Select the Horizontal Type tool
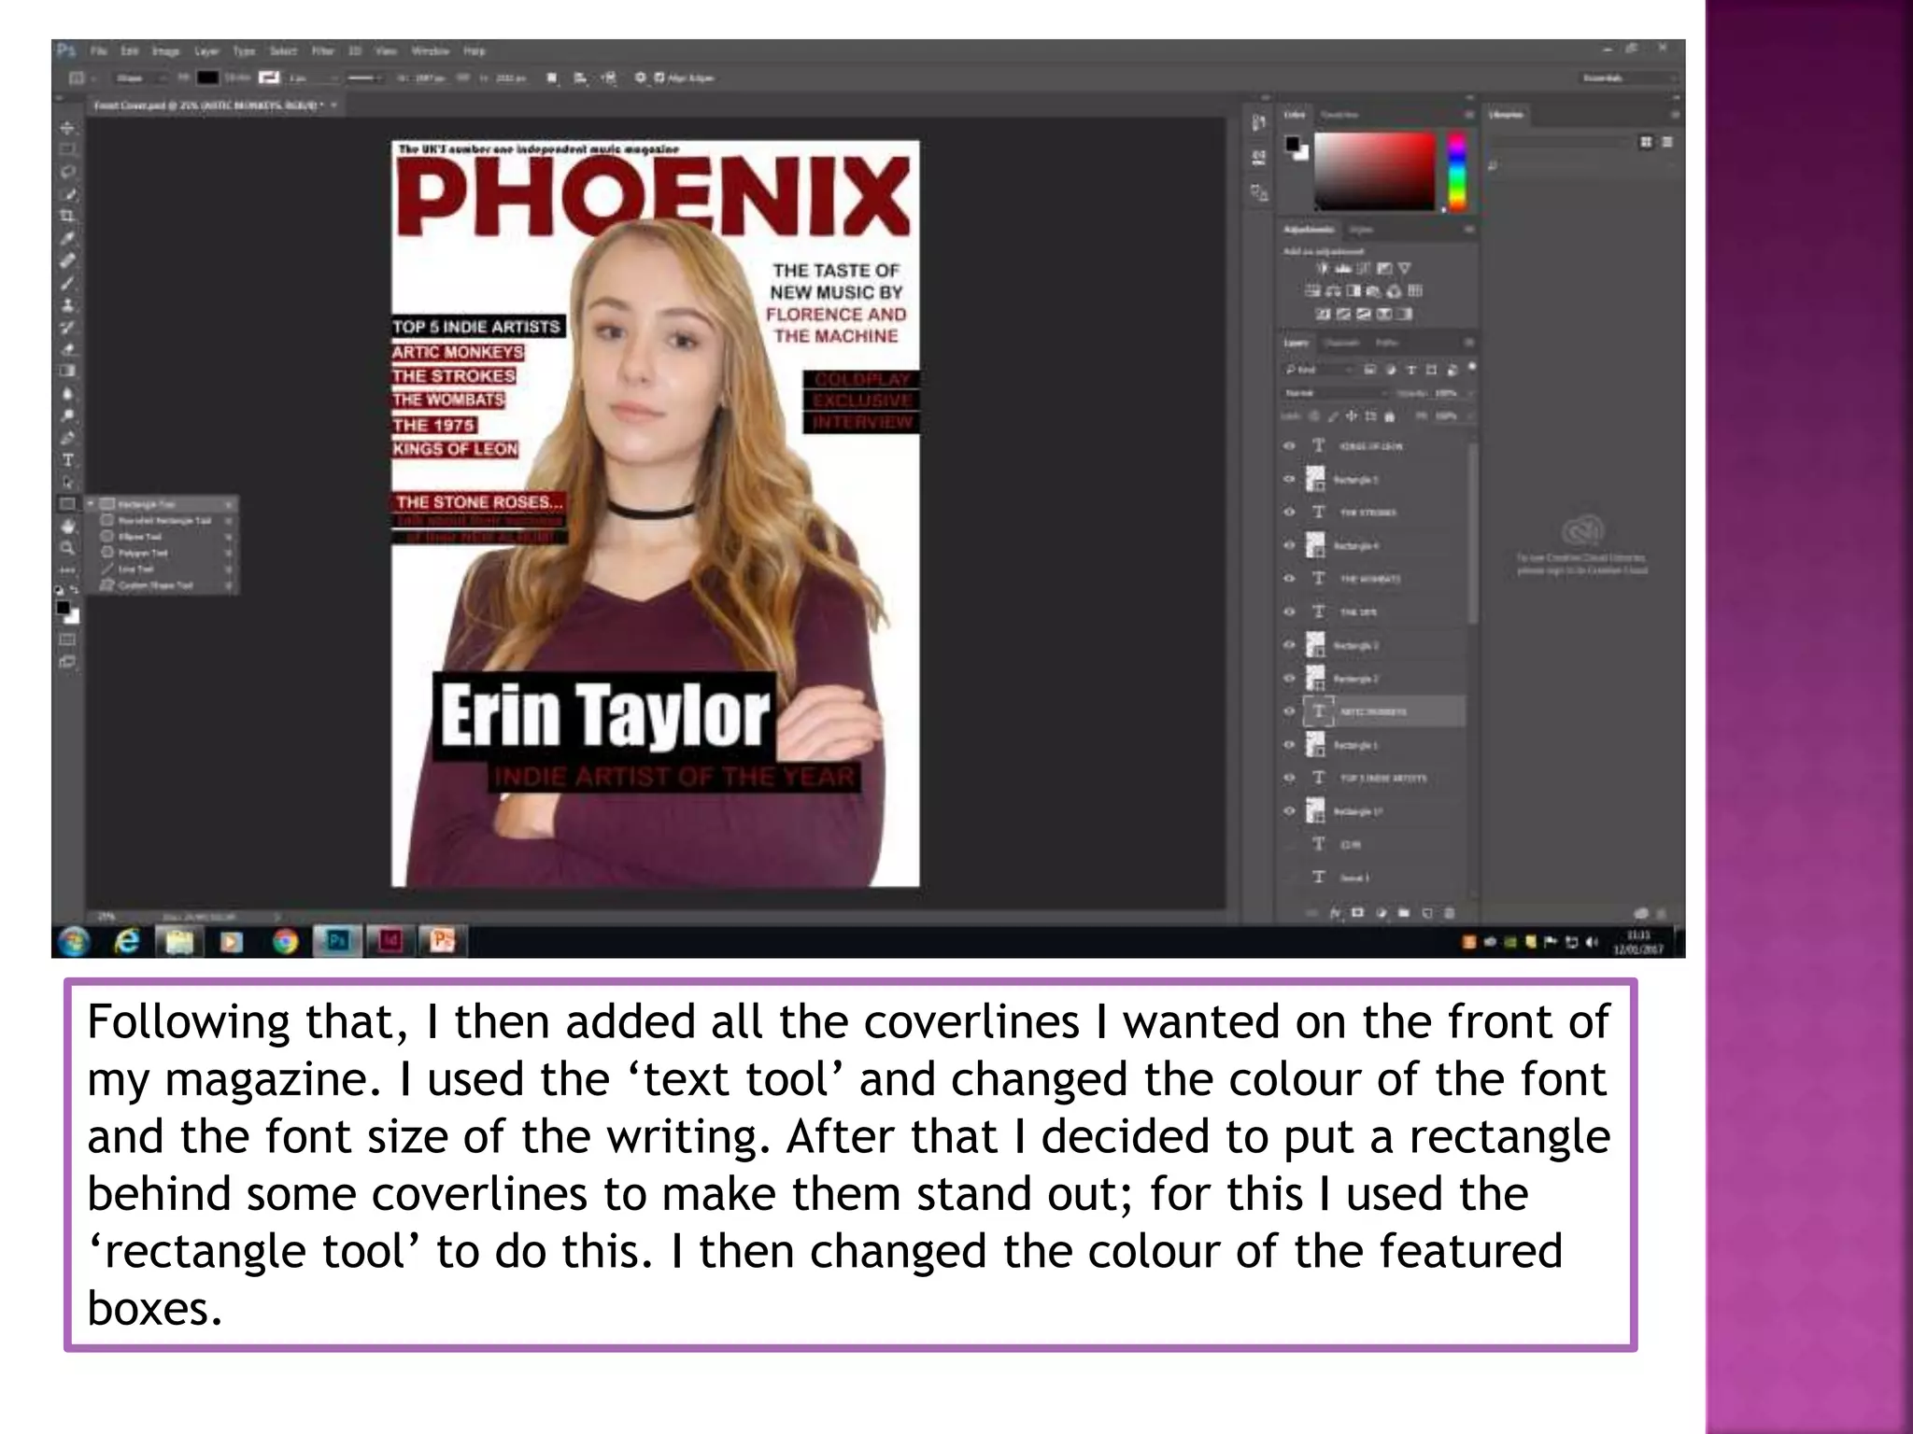This screenshot has width=1913, height=1434. (x=68, y=460)
